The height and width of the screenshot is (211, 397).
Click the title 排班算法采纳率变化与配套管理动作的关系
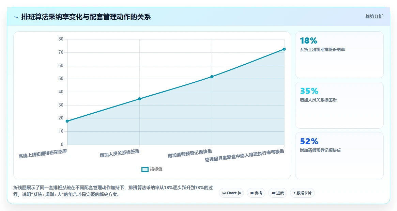[x=86, y=17]
